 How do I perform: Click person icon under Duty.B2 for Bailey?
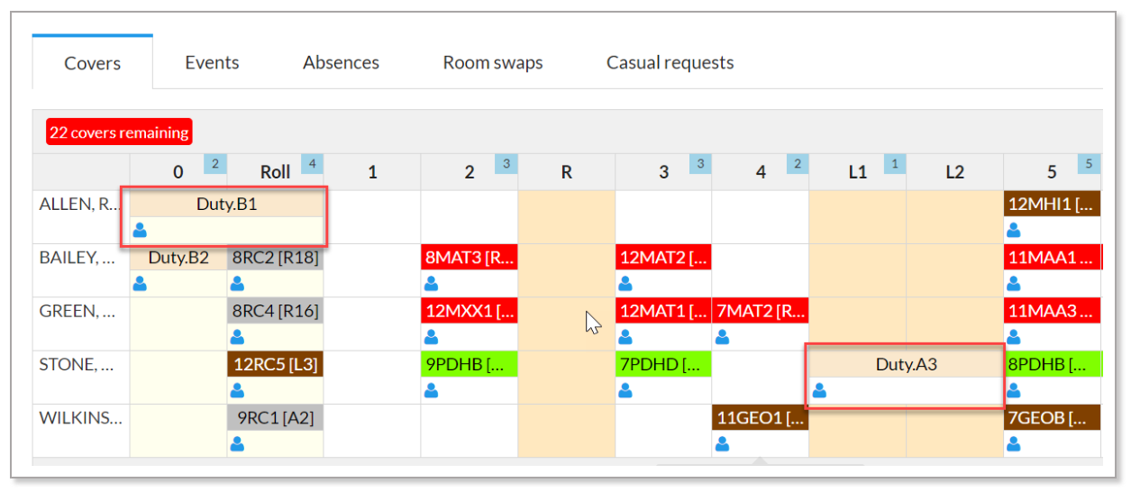click(140, 284)
